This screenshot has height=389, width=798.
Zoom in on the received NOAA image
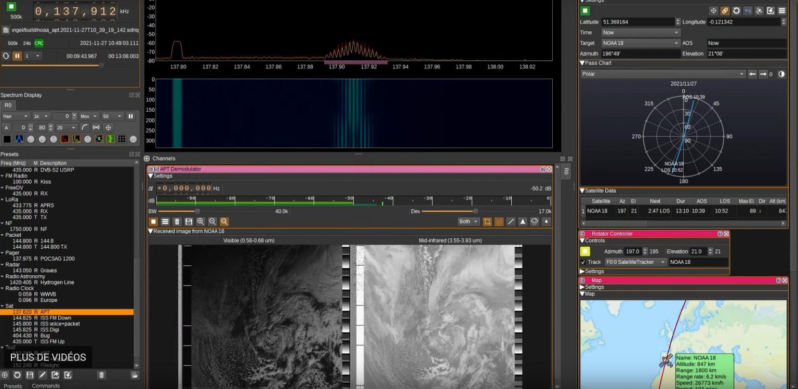201,222
